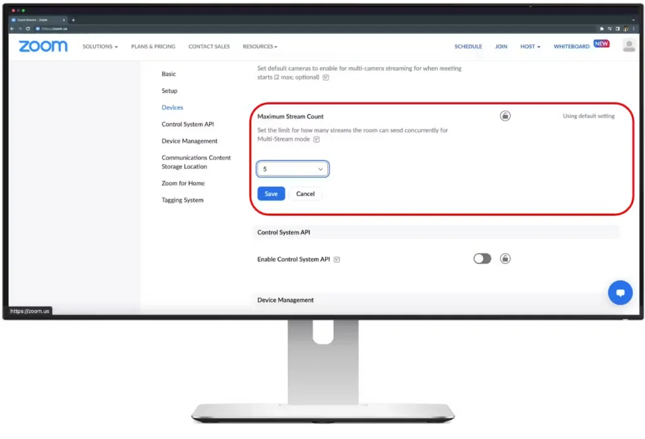Expand the Solutions menu
Screen dimensions: 645x439
(100, 47)
